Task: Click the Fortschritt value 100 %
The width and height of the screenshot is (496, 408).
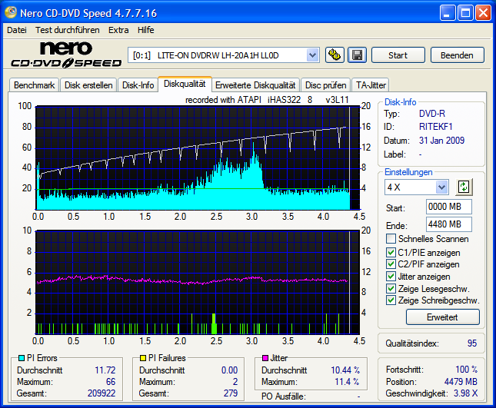Action: pyautogui.click(x=466, y=370)
